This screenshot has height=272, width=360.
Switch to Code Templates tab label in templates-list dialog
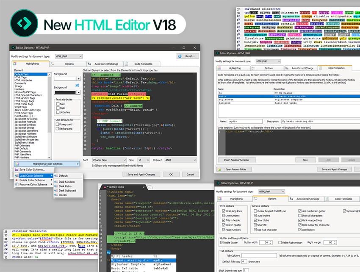336,68
